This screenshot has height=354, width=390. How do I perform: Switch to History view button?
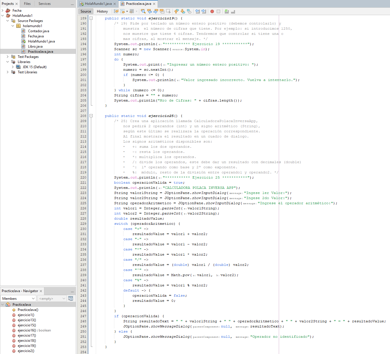[x=102, y=11]
